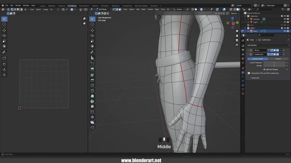The width and height of the screenshot is (291, 163).
Task: Select the Scale tool in the UV editor
Action: pos(4,41)
